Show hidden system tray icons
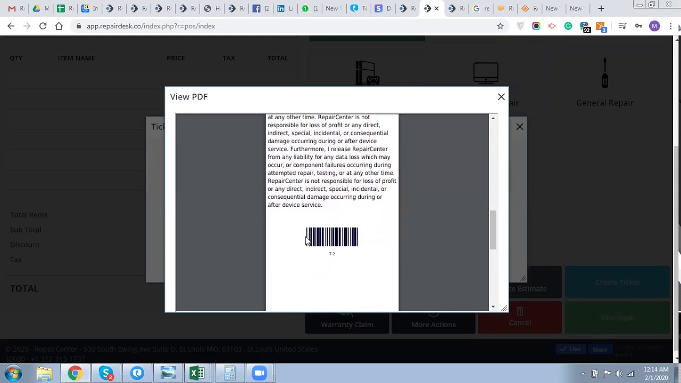 click(x=583, y=373)
